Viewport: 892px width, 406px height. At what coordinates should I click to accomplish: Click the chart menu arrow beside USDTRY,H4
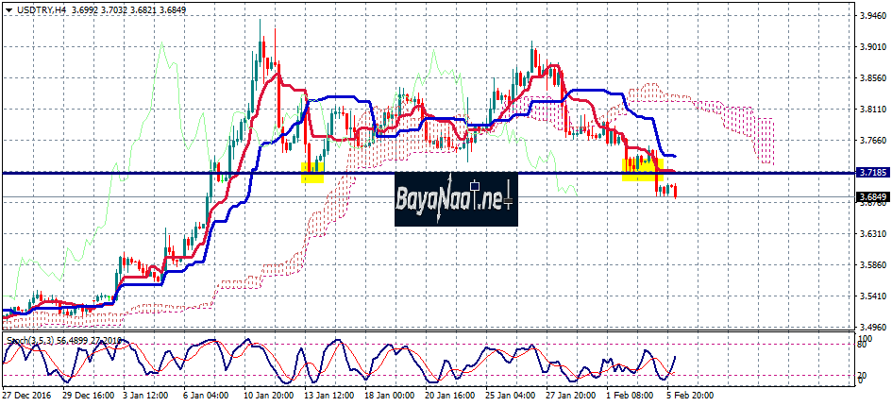[x=8, y=10]
